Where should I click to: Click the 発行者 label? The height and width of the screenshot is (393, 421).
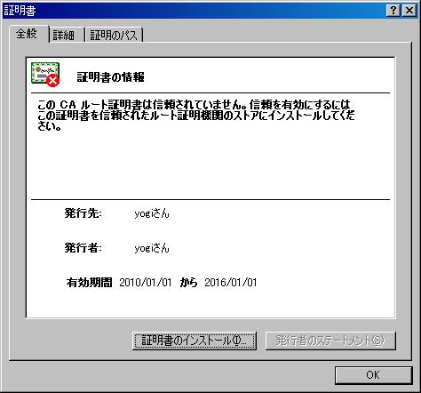(83, 247)
